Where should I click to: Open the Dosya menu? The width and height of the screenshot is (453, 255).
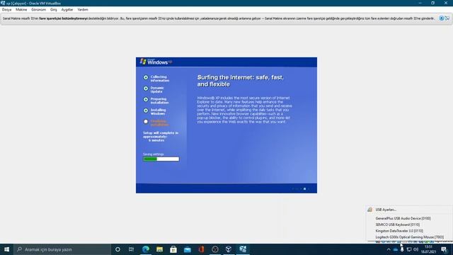(x=6, y=9)
